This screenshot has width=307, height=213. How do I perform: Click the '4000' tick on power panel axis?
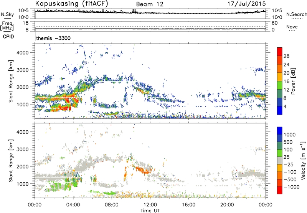coord(23,53)
